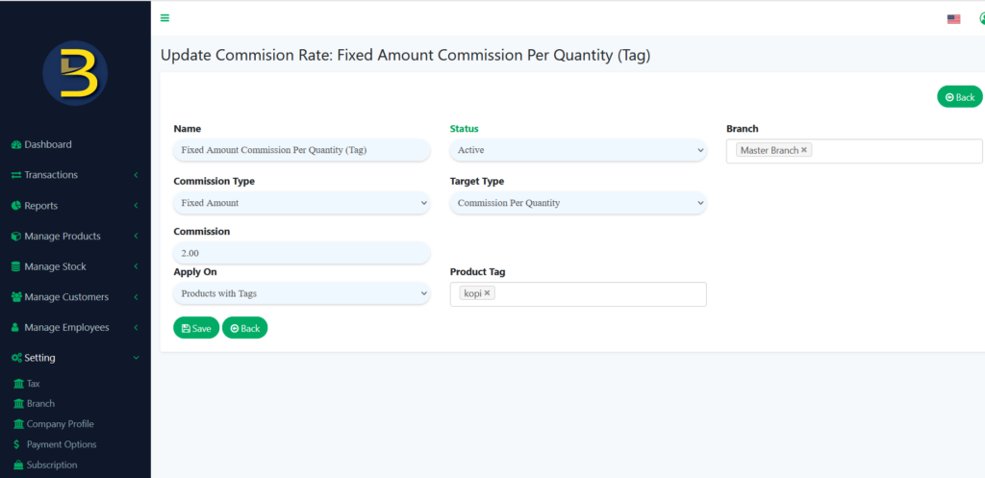Open the Dashboard menu item
This screenshot has height=478, width=985.
(48, 144)
